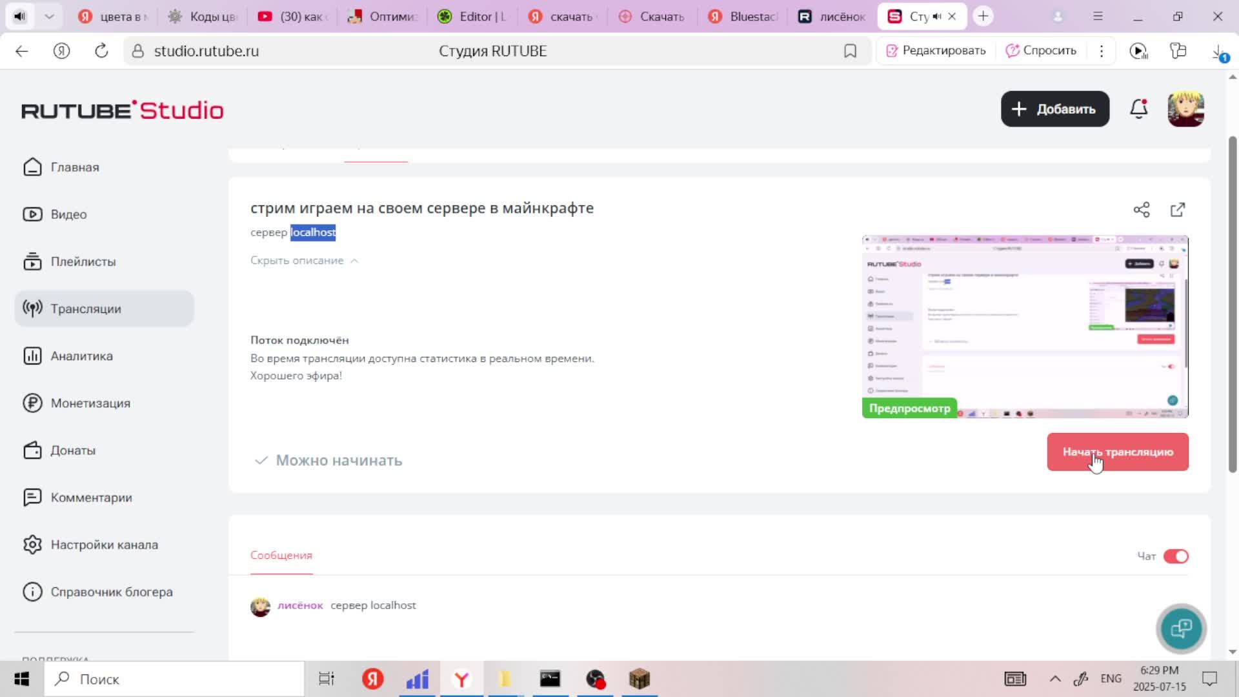1239x697 pixels.
Task: Open notifications bell
Action: [1139, 108]
